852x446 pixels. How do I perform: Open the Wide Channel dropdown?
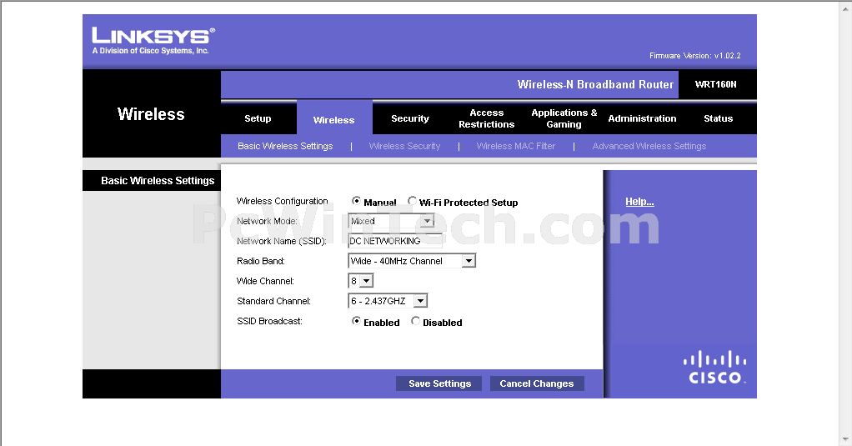point(360,281)
